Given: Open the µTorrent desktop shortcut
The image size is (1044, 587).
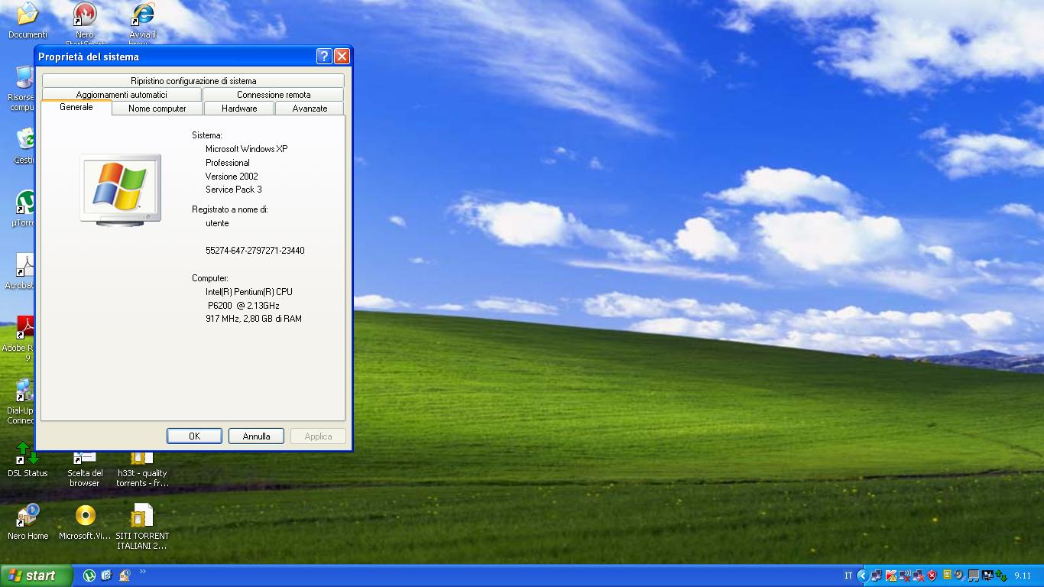Looking at the screenshot, I should [24, 209].
